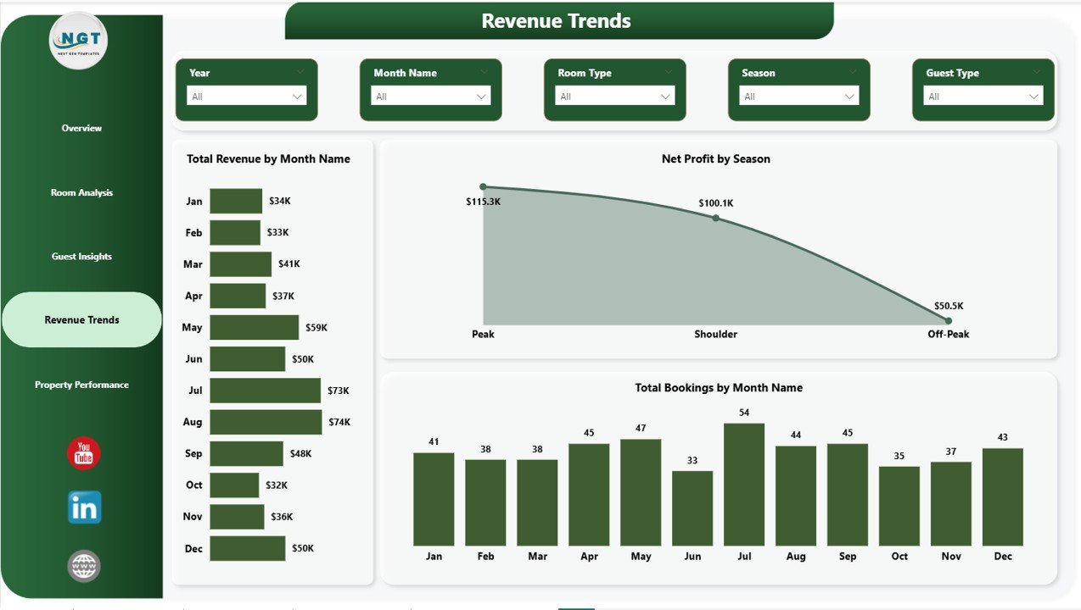Open the Month Name dropdown
This screenshot has height=610, width=1081.
(x=430, y=97)
